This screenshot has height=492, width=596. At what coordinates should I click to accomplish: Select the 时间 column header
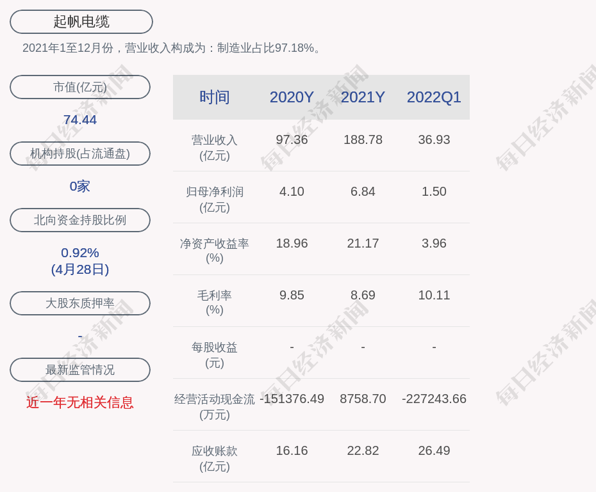click(x=215, y=97)
